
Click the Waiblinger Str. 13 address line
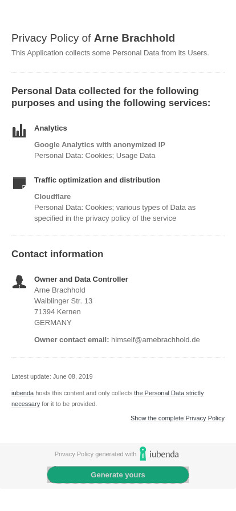point(63,301)
